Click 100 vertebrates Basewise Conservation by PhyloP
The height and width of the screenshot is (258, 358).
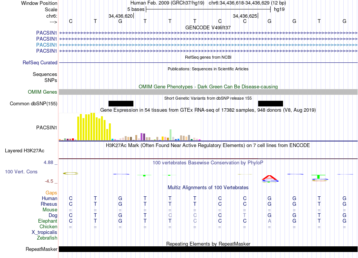[x=208, y=163]
